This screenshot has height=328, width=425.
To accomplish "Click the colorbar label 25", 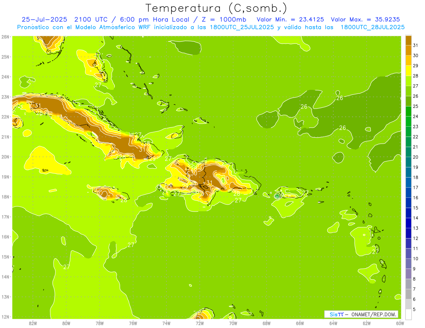I will [x=416, y=106].
